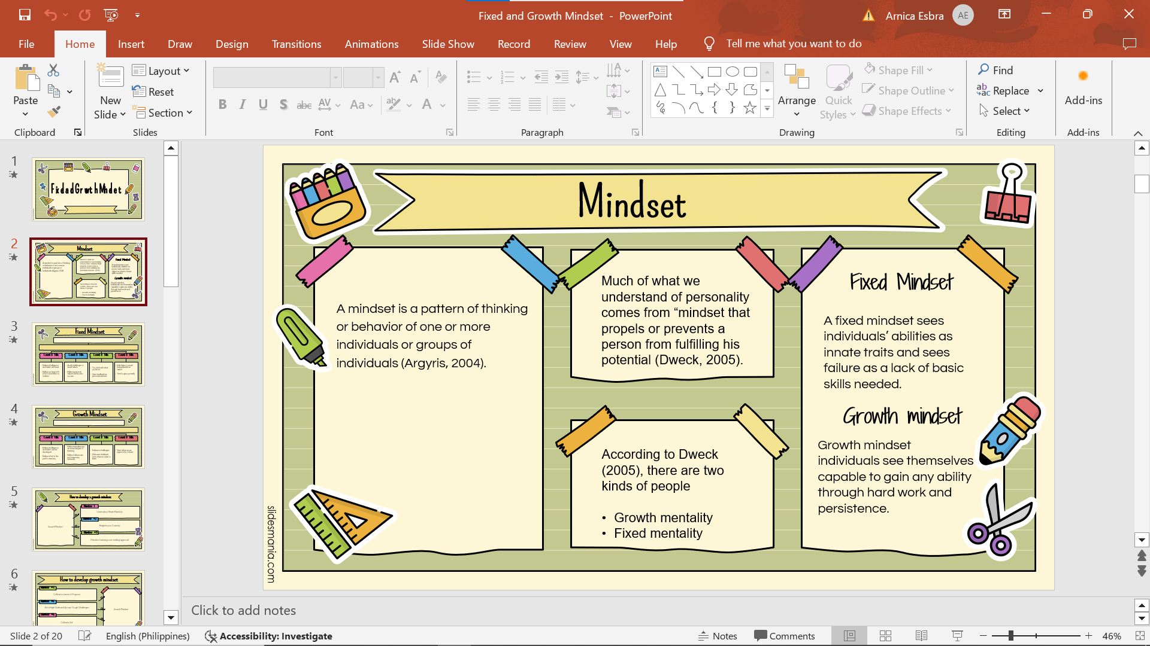Click the Slide Sorter view icon
1150x646 pixels.
885,636
